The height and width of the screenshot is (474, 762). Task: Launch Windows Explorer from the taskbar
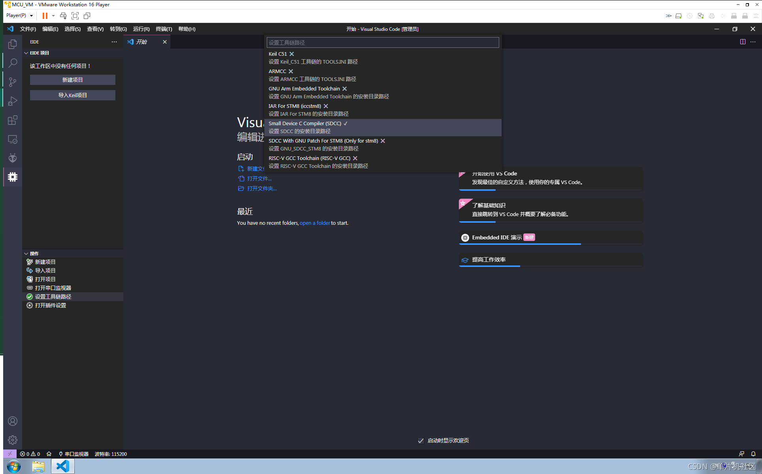(x=38, y=466)
